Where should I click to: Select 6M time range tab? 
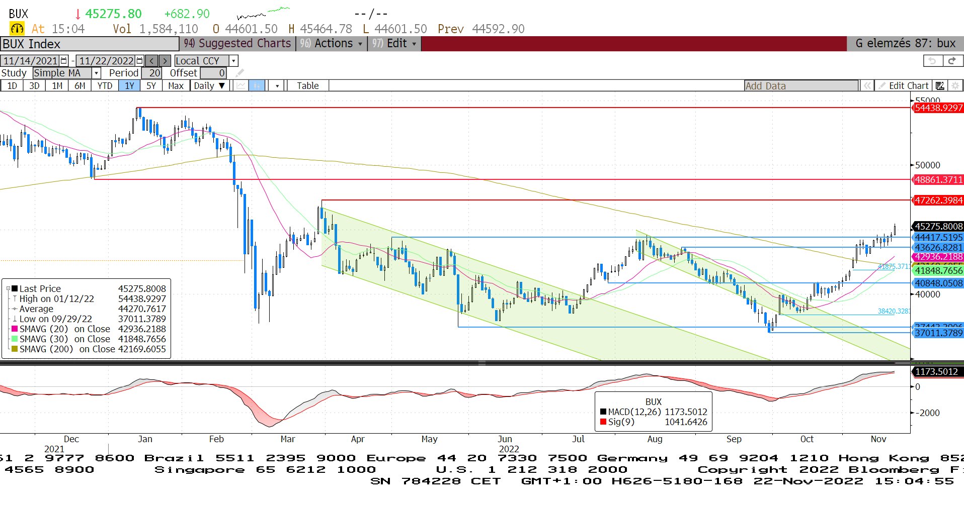[79, 86]
